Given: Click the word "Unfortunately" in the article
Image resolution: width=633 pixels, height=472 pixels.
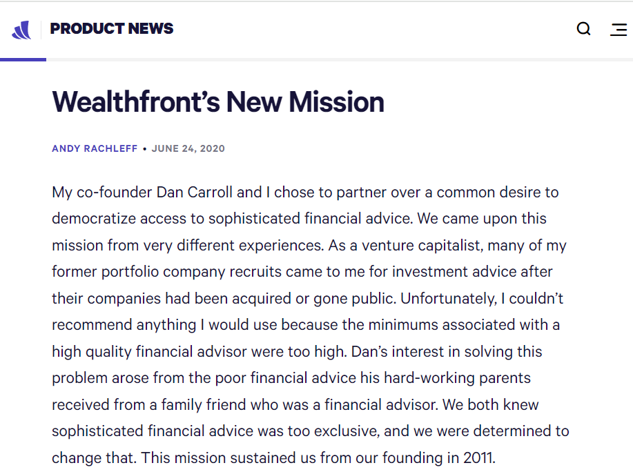Looking at the screenshot, I should (x=449, y=299).
